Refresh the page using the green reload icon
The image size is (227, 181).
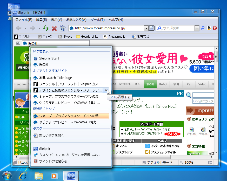point(45,28)
